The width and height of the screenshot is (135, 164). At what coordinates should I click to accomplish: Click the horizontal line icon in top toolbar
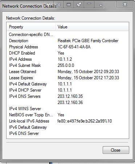[89, 5]
